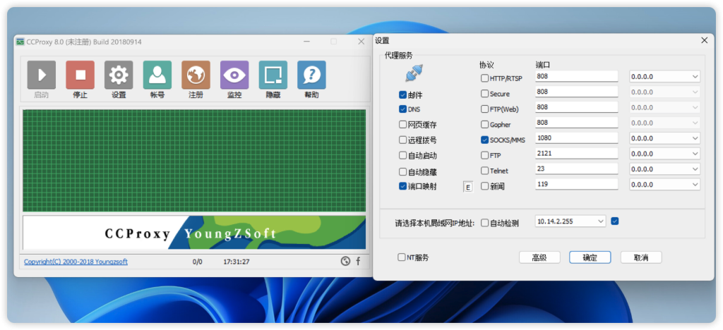Enable the HTTP/RTSP protocol checkbox

[x=484, y=78]
